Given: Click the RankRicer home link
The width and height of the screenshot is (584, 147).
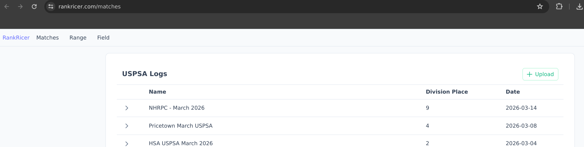Looking at the screenshot, I should point(16,38).
